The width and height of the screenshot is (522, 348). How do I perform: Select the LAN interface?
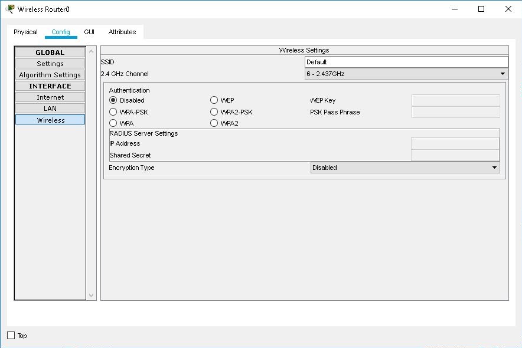(x=50, y=108)
